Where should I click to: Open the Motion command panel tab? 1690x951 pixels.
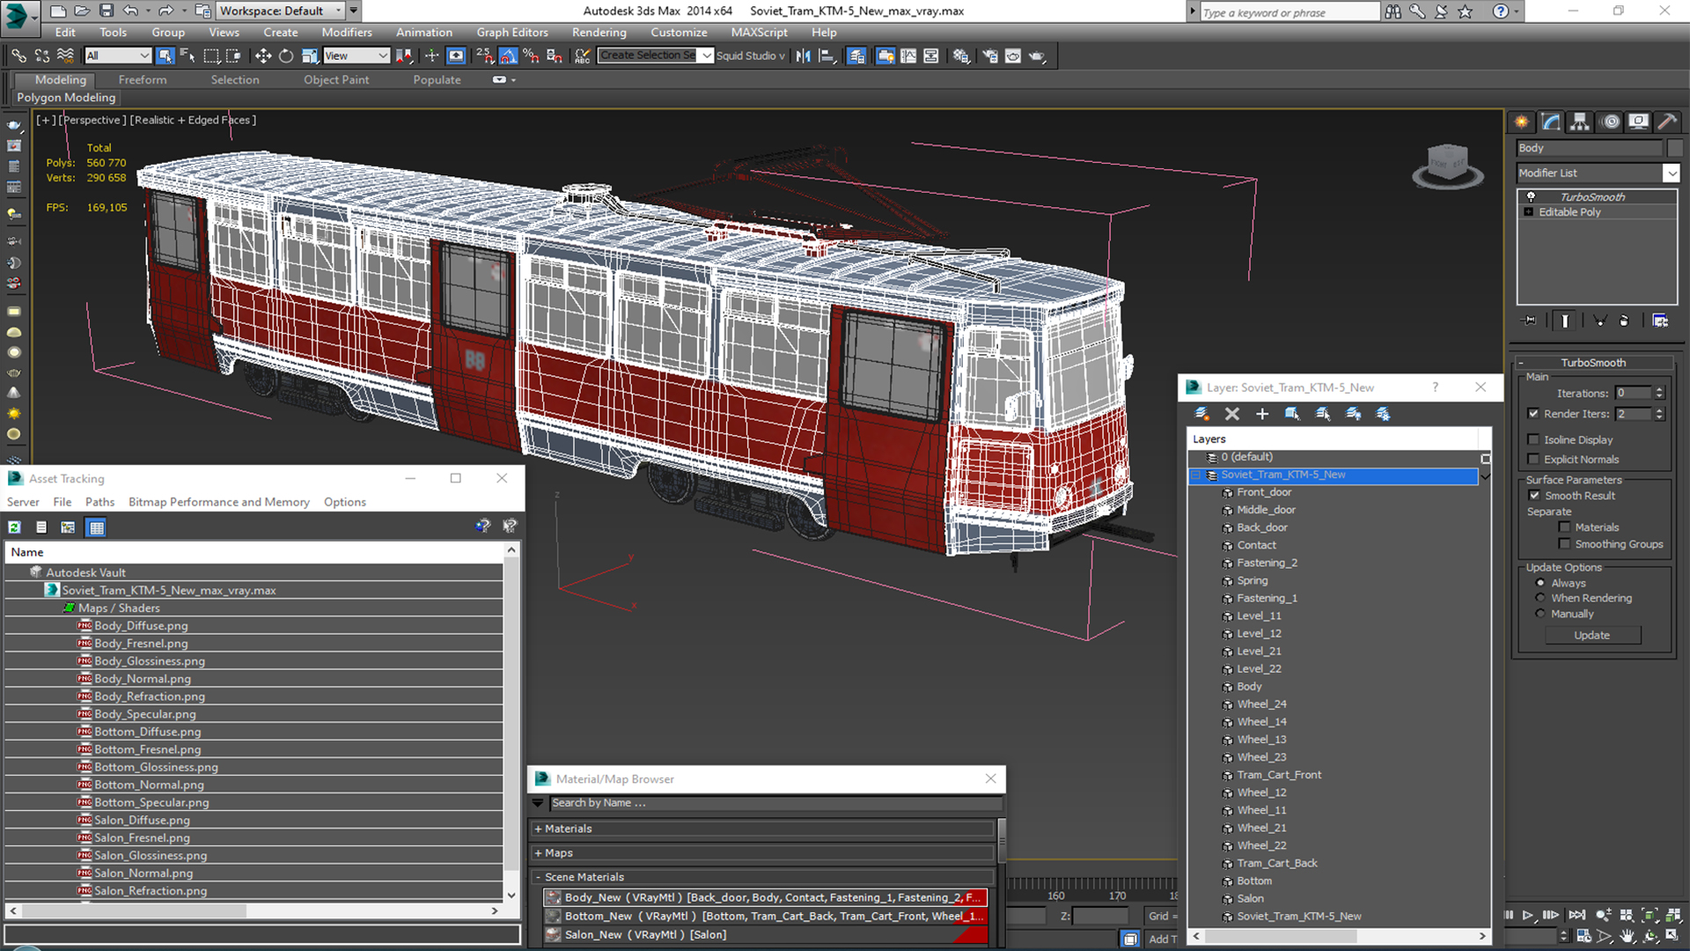click(1610, 122)
